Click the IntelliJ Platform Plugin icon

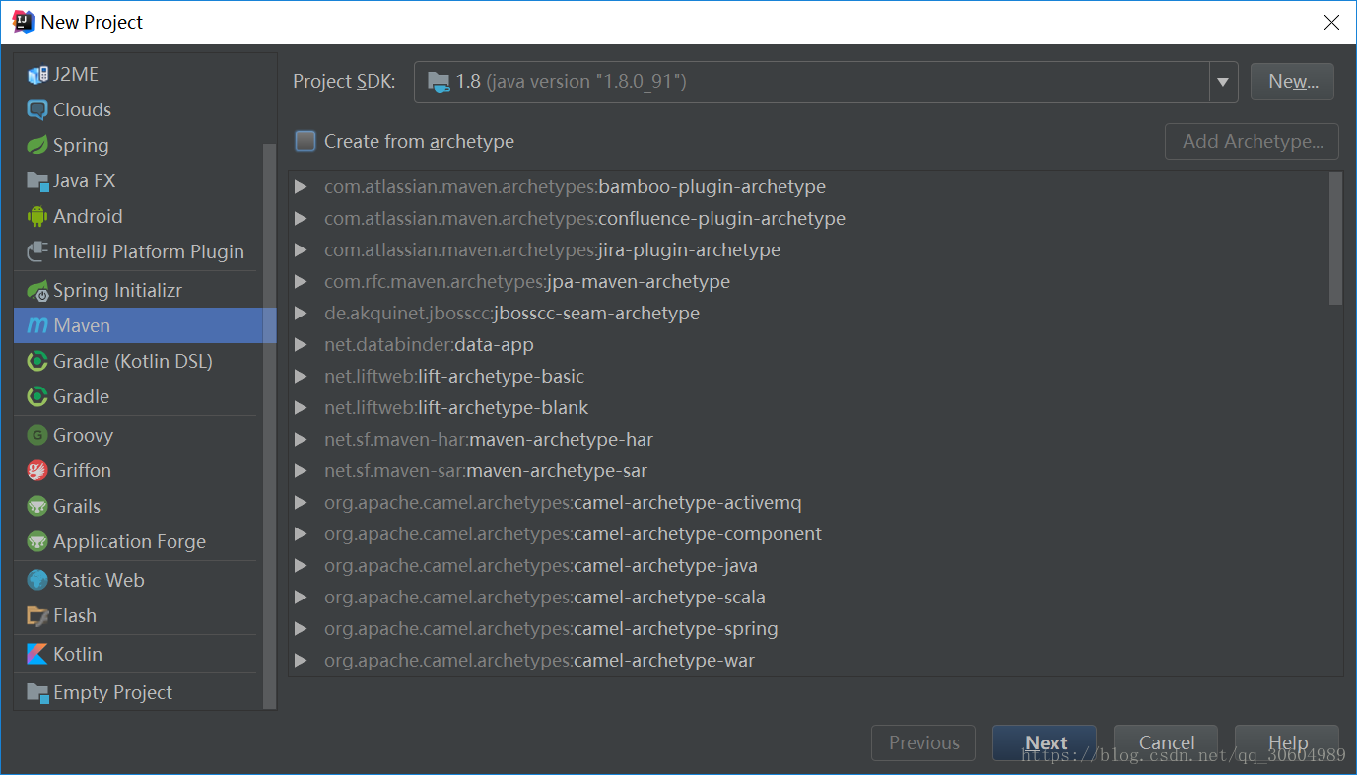click(x=37, y=252)
